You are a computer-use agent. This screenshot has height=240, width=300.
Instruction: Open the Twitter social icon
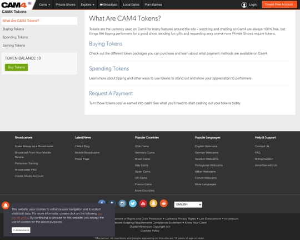pos(133,203)
